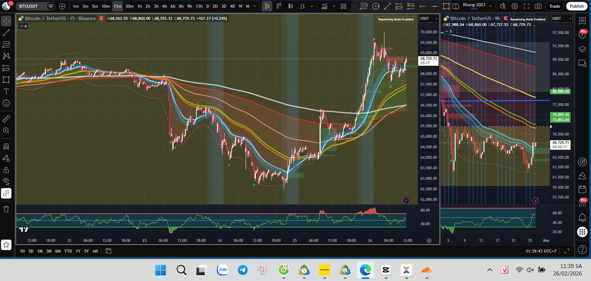Expand the indicators favorites dropdown
The height and width of the screenshot is (281, 591).
335,6
